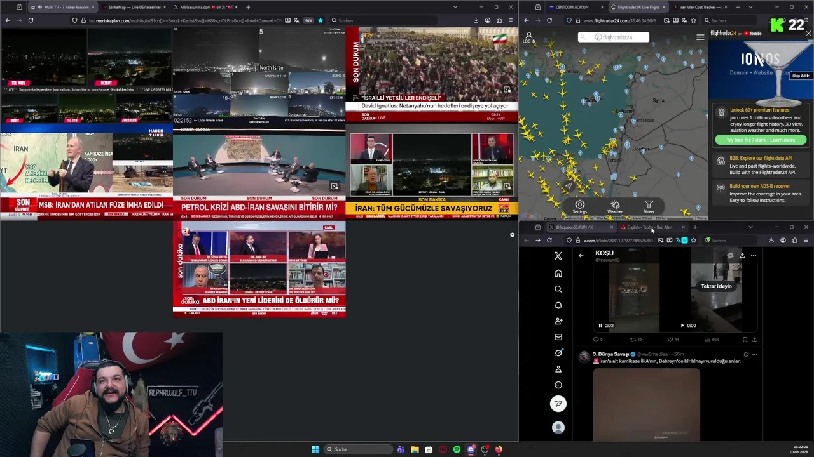814x457 pixels.
Task: Go back from KOŞU list header
Action: point(581,255)
